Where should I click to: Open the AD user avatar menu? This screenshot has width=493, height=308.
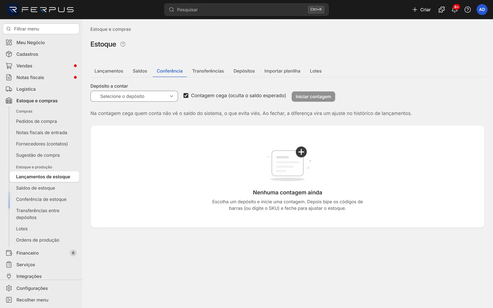(482, 10)
